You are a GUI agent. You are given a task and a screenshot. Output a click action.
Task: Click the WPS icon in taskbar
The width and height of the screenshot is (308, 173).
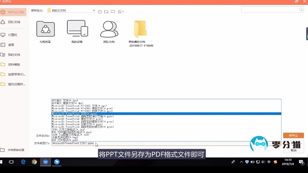(x=45, y=162)
